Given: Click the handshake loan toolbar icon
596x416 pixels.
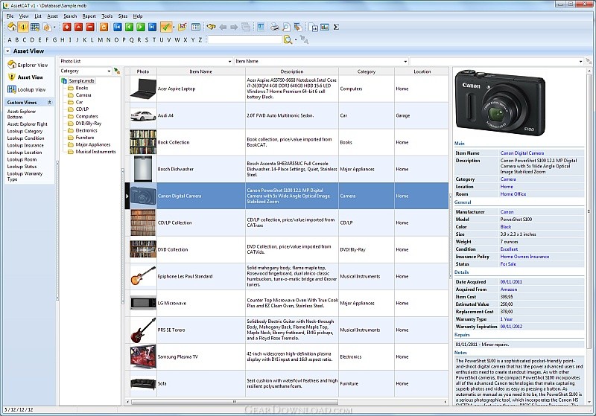Looking at the screenshot, I should coord(211,27).
